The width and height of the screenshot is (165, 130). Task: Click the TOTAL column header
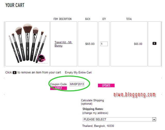[129, 19]
